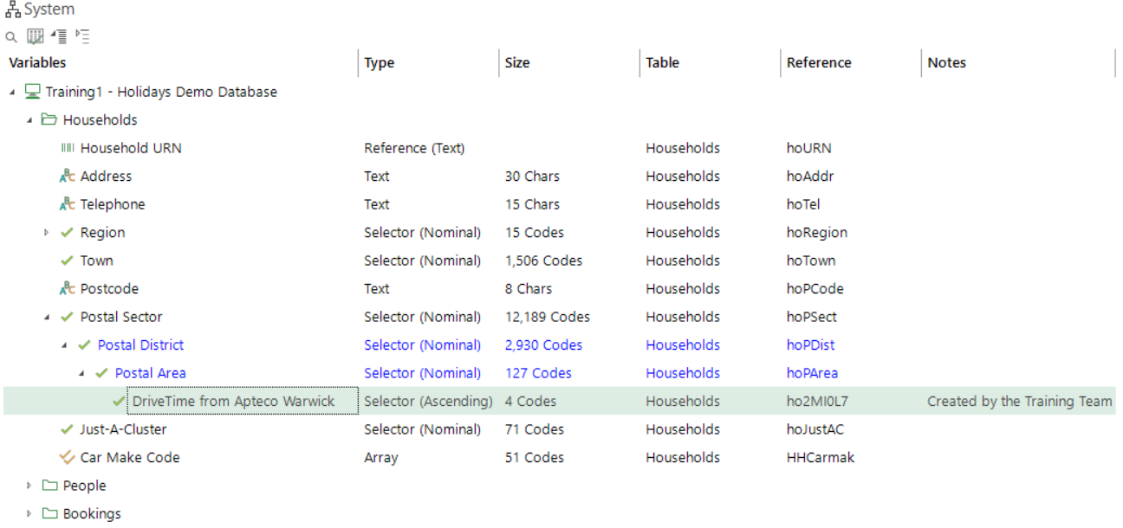Click the Postcode text variable icon

click(68, 288)
